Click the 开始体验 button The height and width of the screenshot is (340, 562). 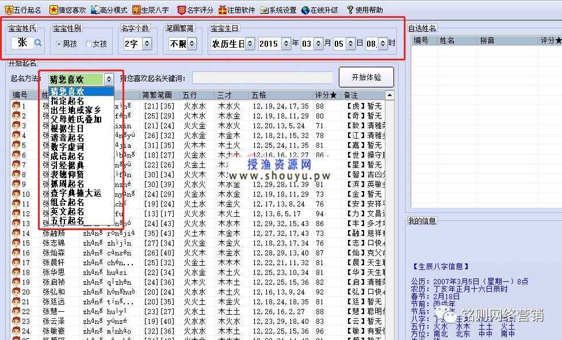[366, 77]
